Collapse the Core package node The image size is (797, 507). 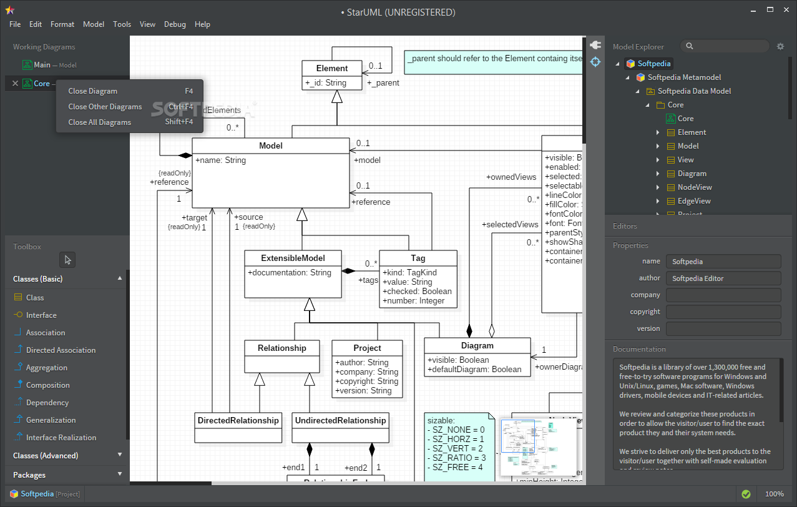tap(648, 105)
